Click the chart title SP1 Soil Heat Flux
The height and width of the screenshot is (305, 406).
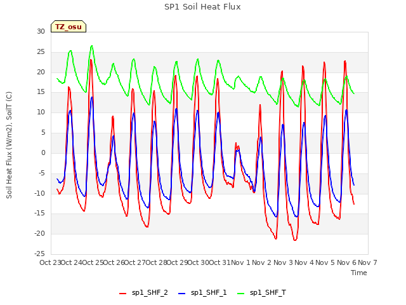(202, 7)
